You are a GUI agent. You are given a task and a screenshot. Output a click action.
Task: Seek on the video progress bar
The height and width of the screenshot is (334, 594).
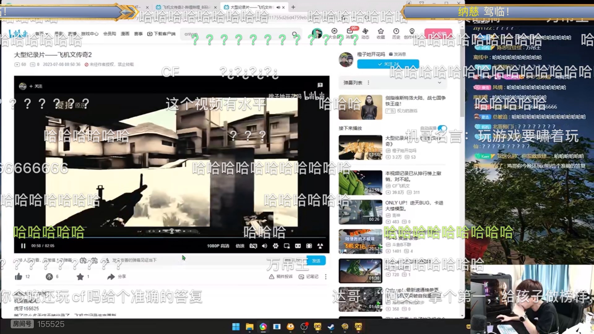tap(172, 238)
